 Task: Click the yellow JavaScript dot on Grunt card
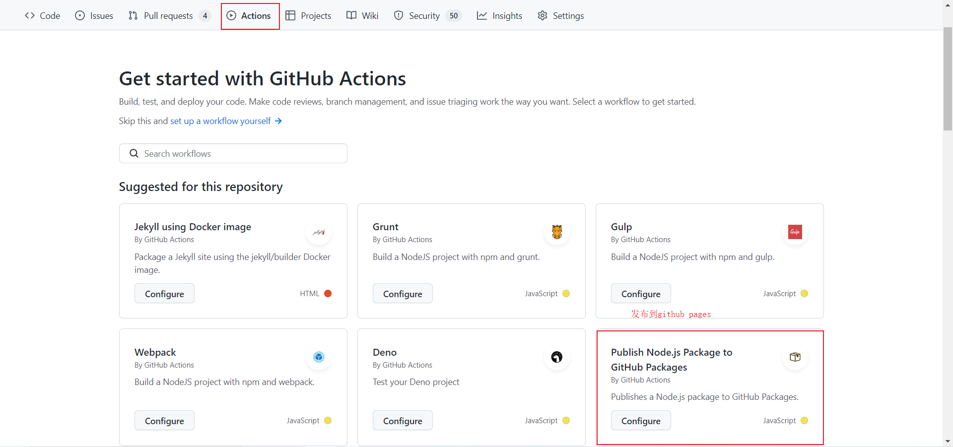click(x=566, y=293)
